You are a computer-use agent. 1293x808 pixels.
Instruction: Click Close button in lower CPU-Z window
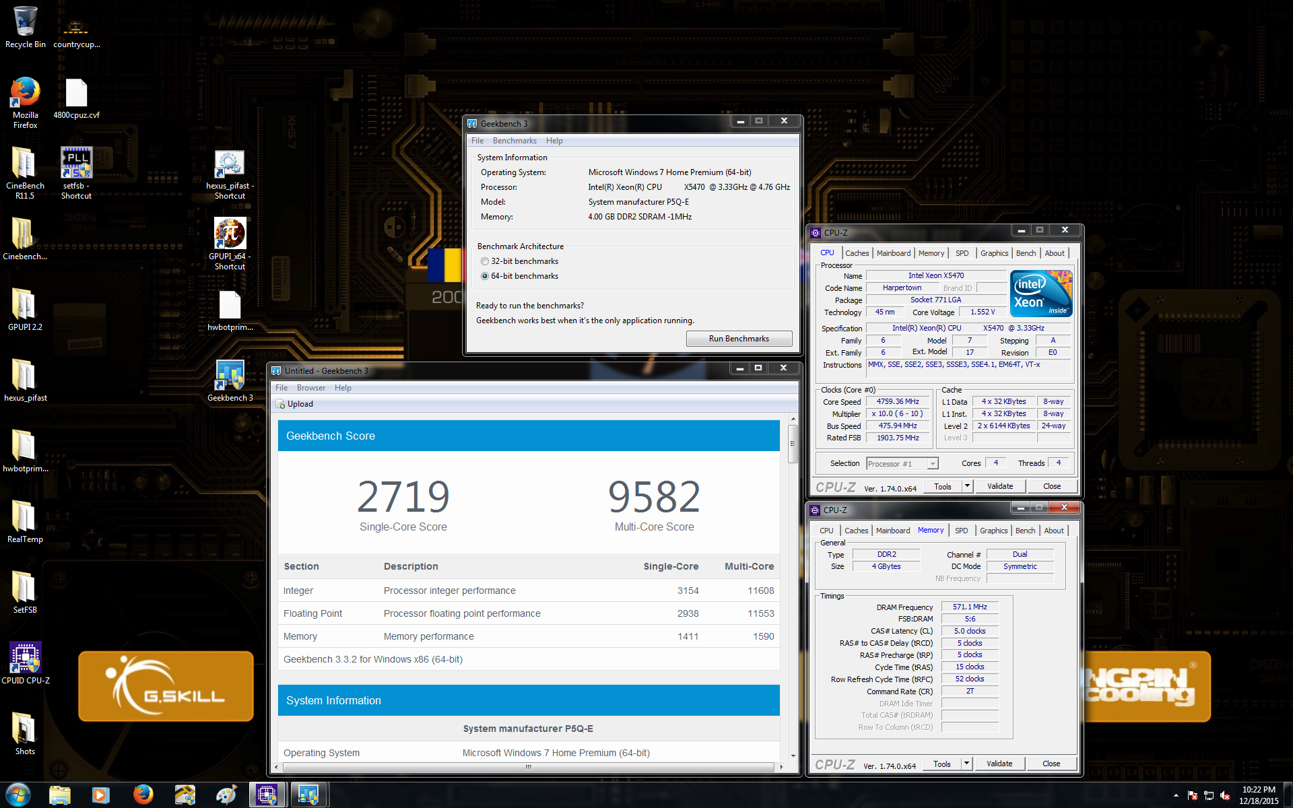1051,764
